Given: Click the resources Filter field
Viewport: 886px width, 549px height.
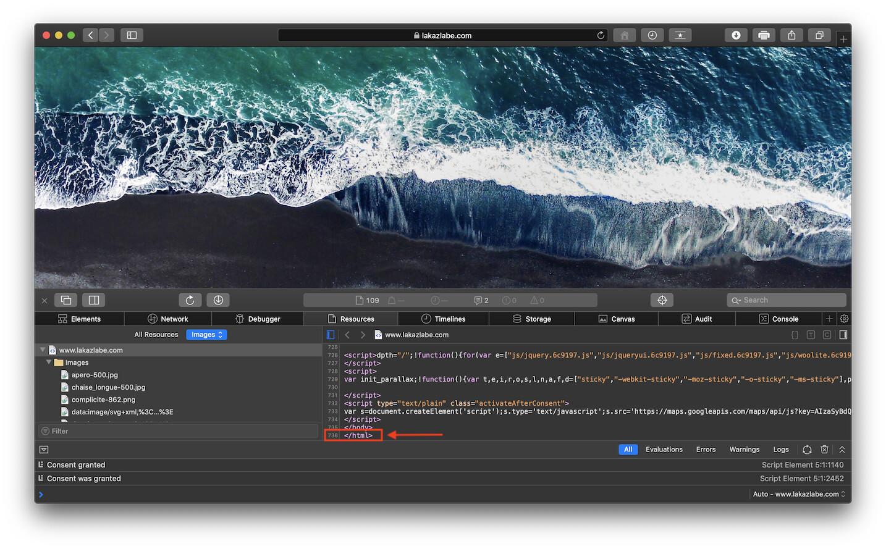Looking at the screenshot, I should 178,431.
